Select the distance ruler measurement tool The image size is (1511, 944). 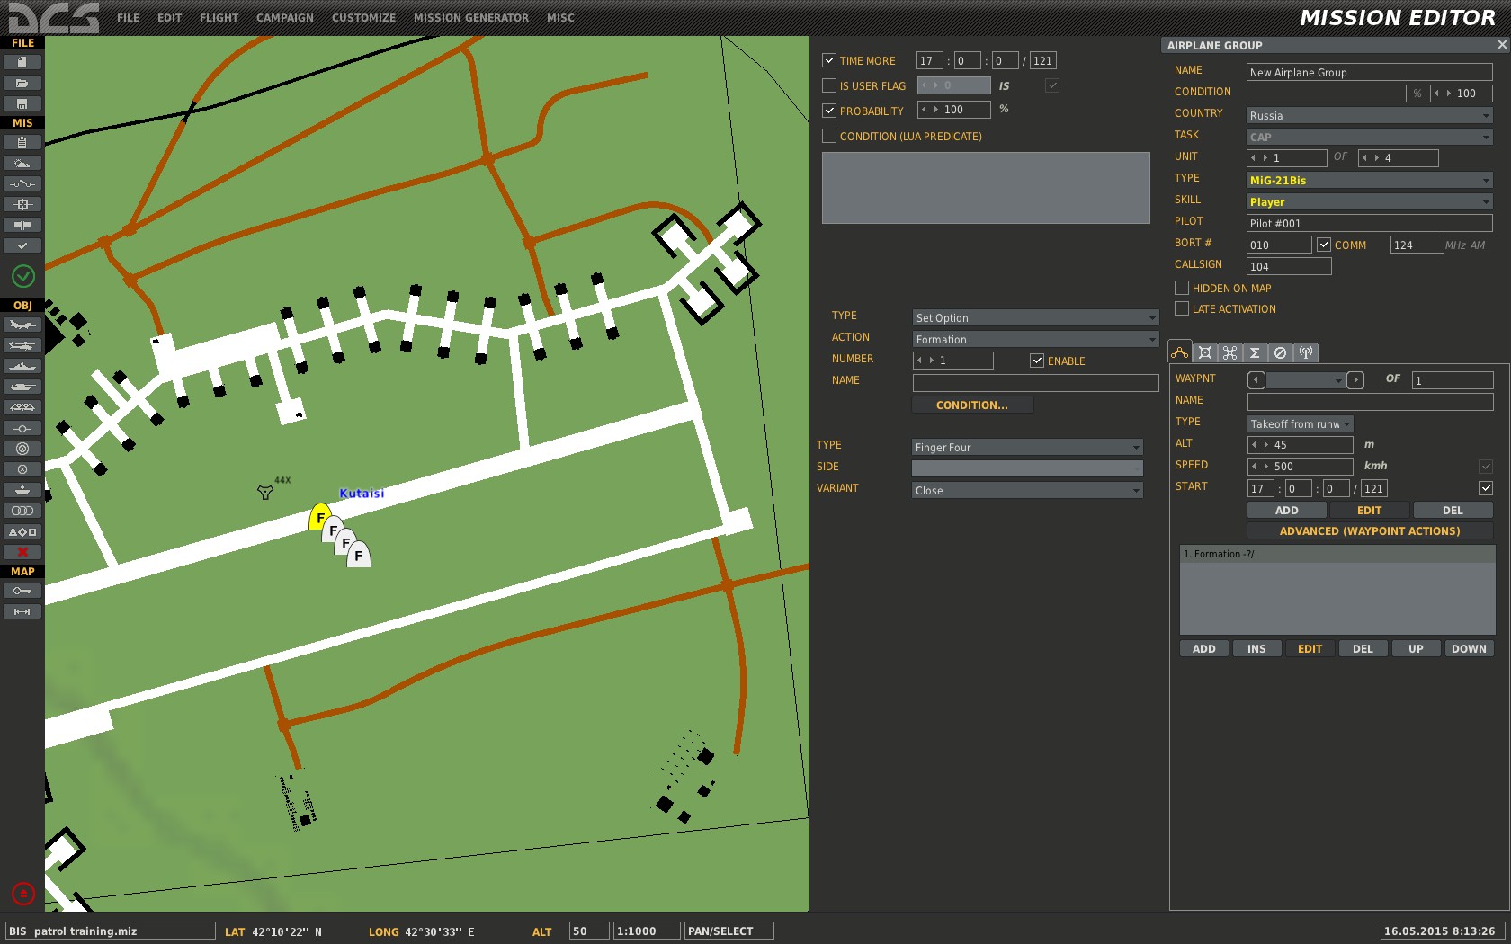click(22, 611)
